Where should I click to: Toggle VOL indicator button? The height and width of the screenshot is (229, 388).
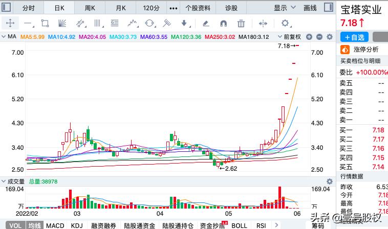coord(15,225)
